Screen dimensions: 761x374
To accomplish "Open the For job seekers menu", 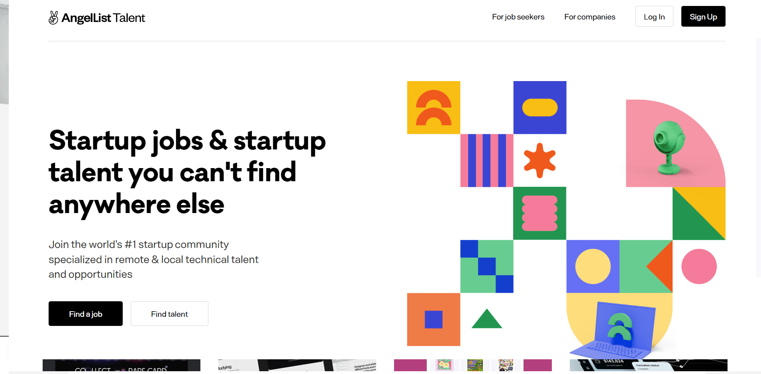I will 518,17.
